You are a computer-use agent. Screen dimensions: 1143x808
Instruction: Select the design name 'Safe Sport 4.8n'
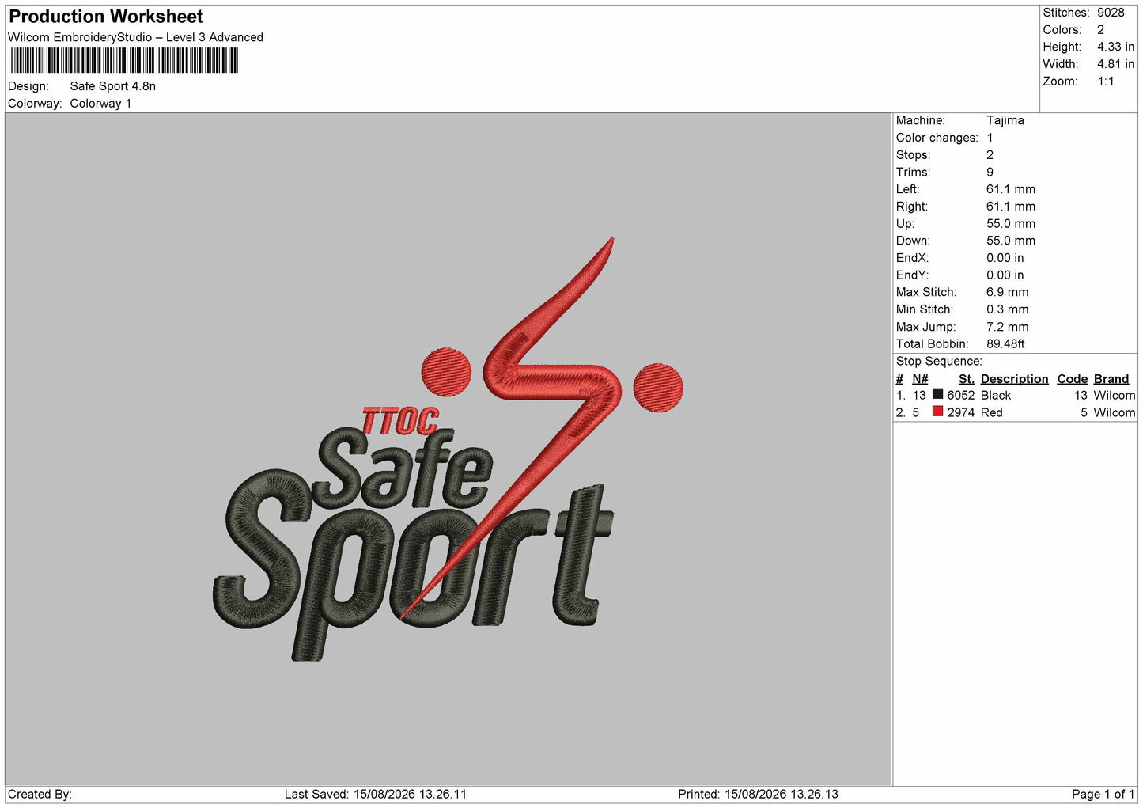tap(113, 86)
